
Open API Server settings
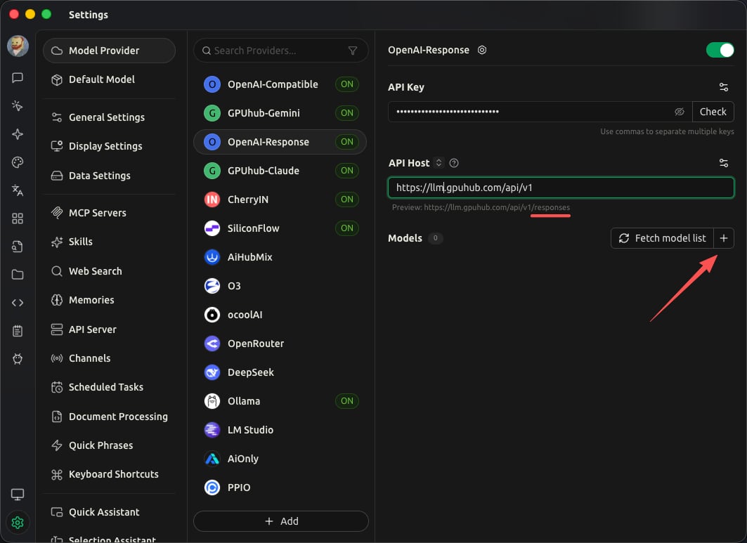pos(109,329)
